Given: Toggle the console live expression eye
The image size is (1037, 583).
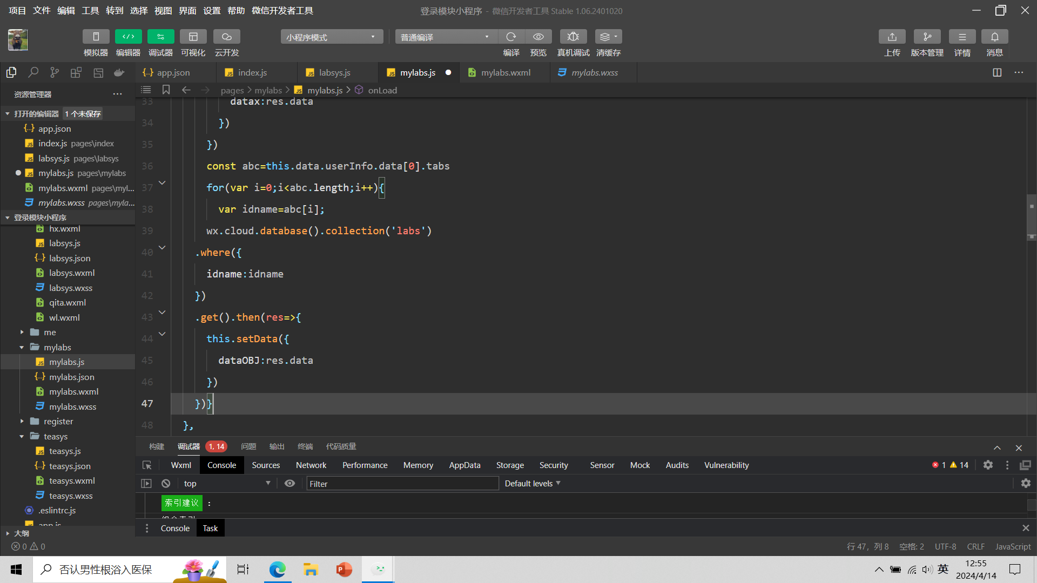Looking at the screenshot, I should click(x=289, y=483).
